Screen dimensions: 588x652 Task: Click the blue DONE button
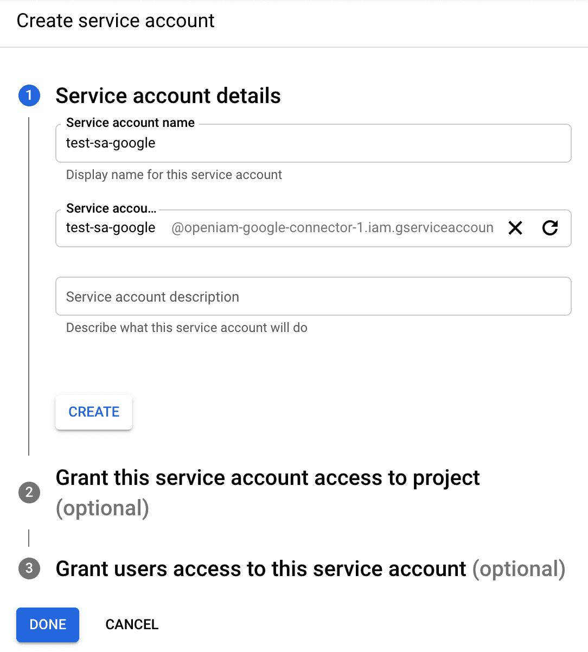48,624
